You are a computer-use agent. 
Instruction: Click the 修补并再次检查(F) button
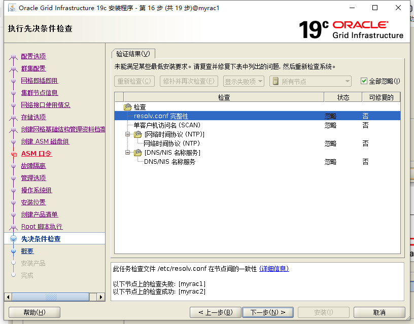(189, 81)
